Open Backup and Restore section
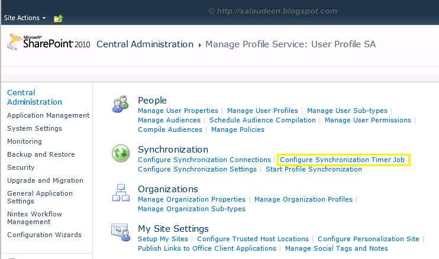439x259 pixels. coord(41,154)
